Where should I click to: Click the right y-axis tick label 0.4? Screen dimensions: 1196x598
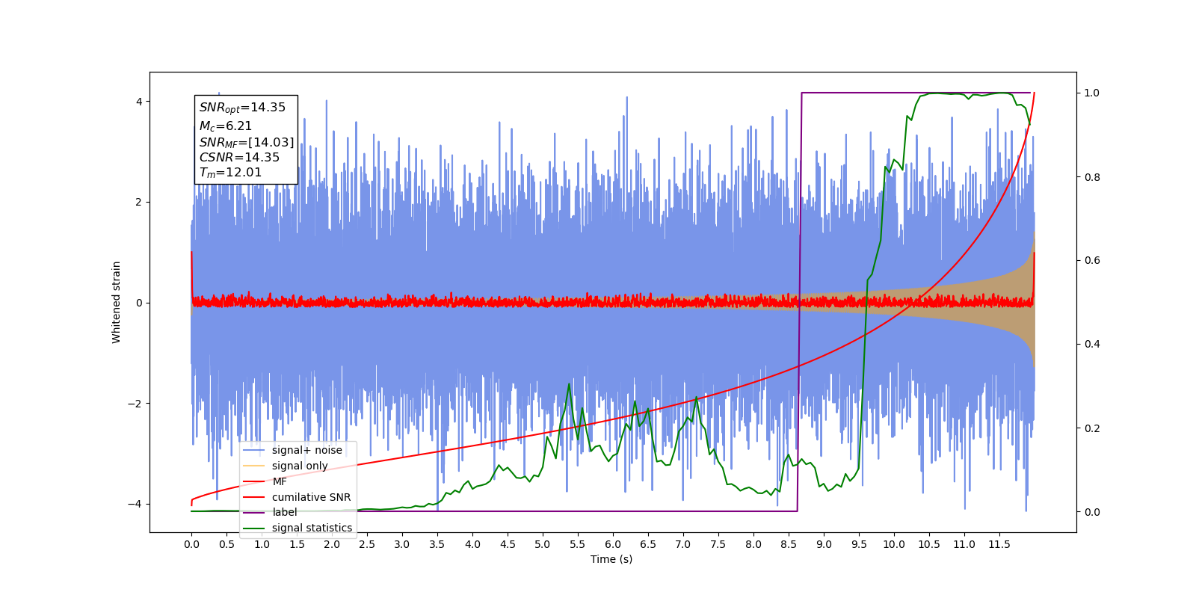coord(1092,344)
